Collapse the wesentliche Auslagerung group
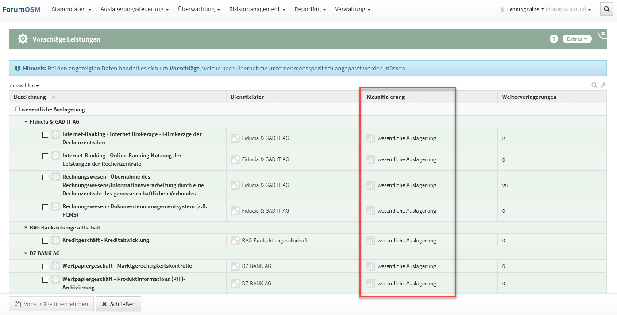The image size is (617, 315). click(17, 109)
